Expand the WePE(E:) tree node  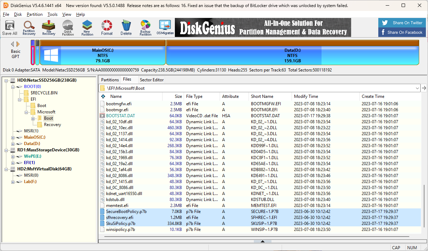pyautogui.click(x=13, y=156)
